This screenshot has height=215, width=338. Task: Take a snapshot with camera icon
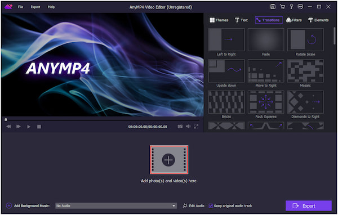click(x=180, y=127)
